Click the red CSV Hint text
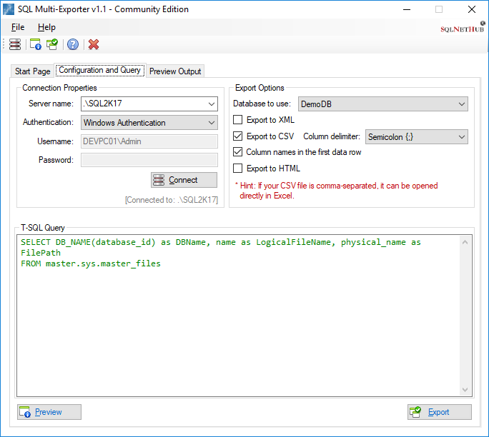The image size is (489, 437). click(x=336, y=191)
